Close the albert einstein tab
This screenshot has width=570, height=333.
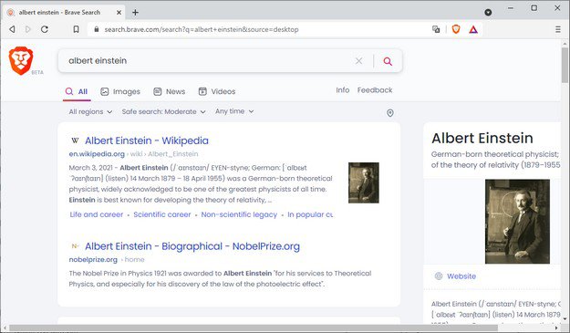(119, 13)
